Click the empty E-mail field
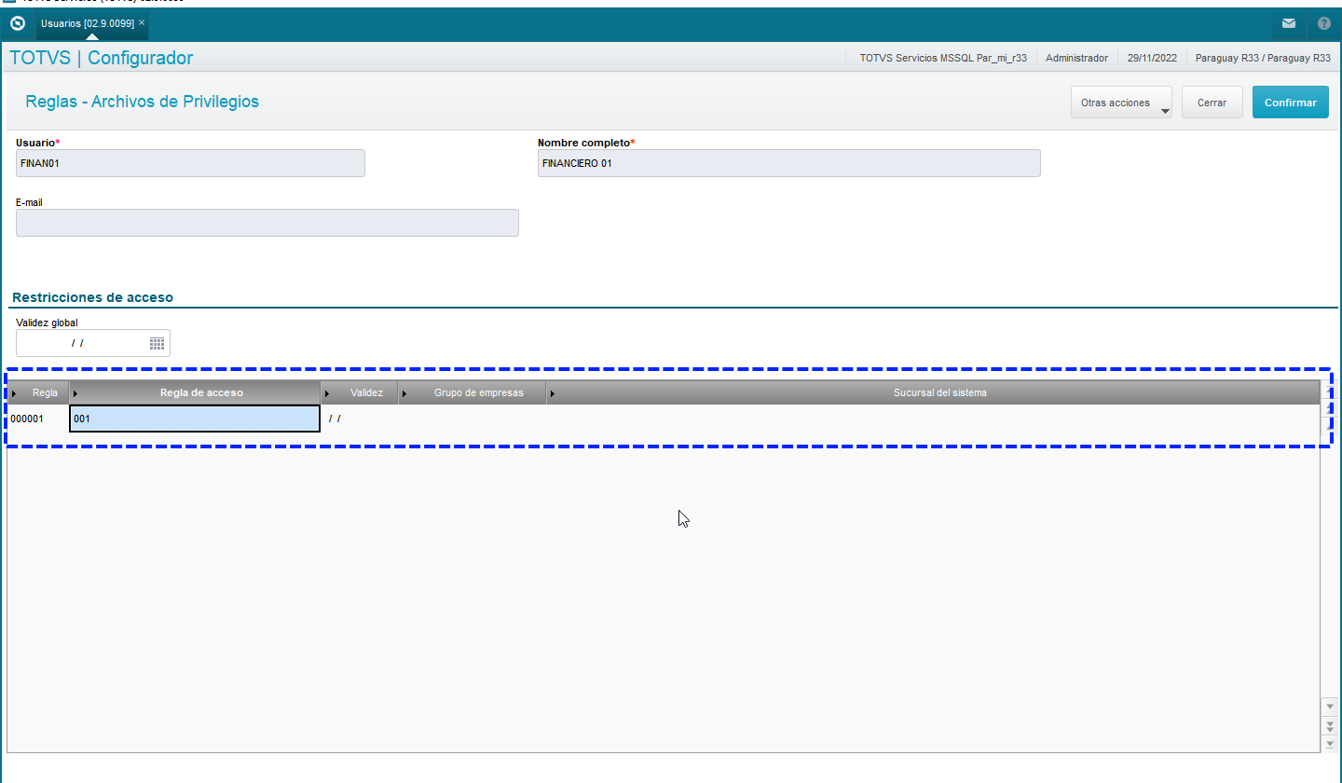The width and height of the screenshot is (1342, 783). tap(267, 223)
